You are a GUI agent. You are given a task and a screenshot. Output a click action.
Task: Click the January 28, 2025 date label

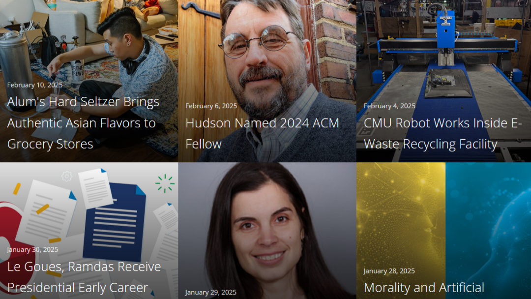click(389, 271)
